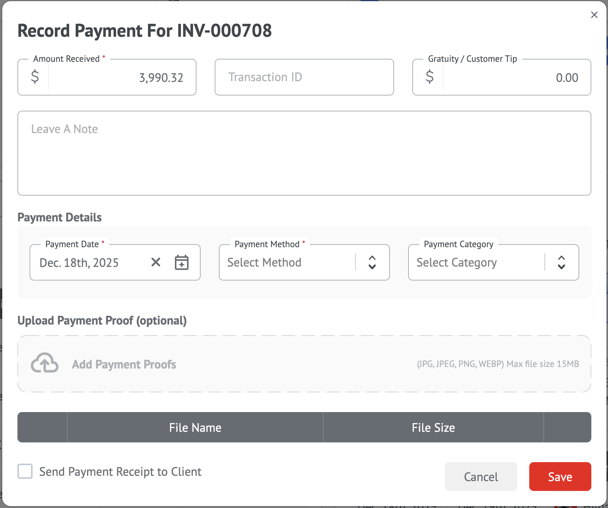
Task: Expand the Payment Method chevron arrows
Action: click(372, 262)
